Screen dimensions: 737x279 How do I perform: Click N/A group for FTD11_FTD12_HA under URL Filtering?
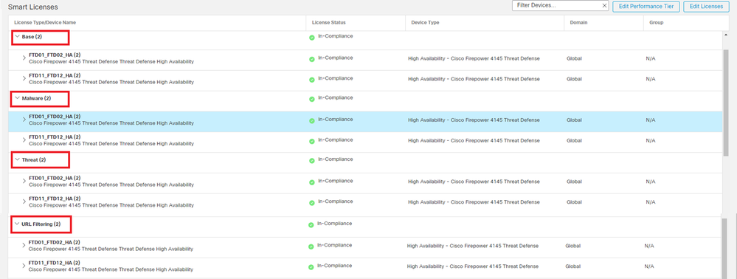[649, 266]
